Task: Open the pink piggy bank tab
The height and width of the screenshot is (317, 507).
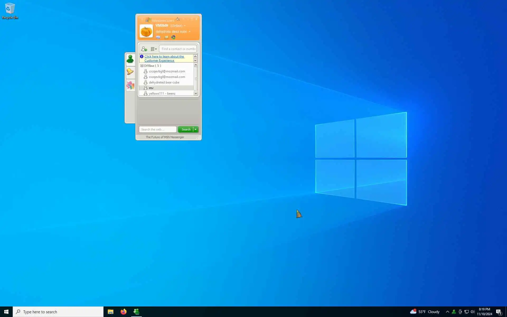Action: [130, 85]
